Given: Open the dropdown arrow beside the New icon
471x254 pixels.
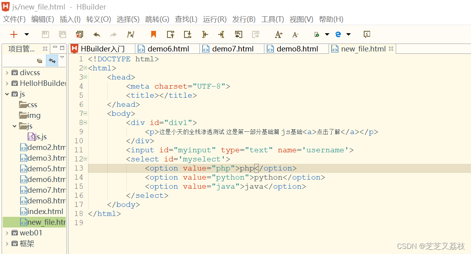Looking at the screenshot, I should click(x=27, y=34).
